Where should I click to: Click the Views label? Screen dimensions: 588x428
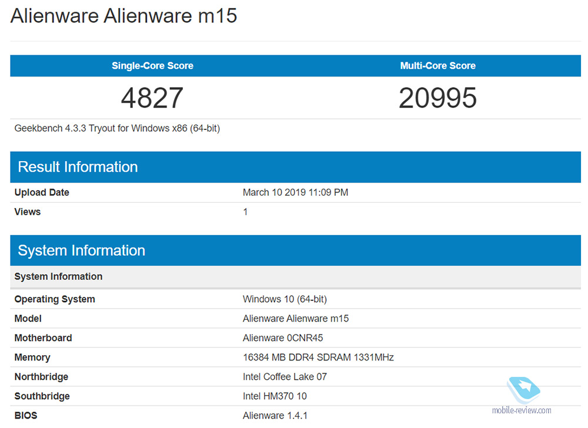[28, 212]
